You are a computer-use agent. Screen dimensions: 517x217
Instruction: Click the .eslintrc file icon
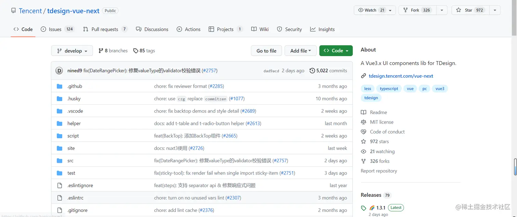59,198
